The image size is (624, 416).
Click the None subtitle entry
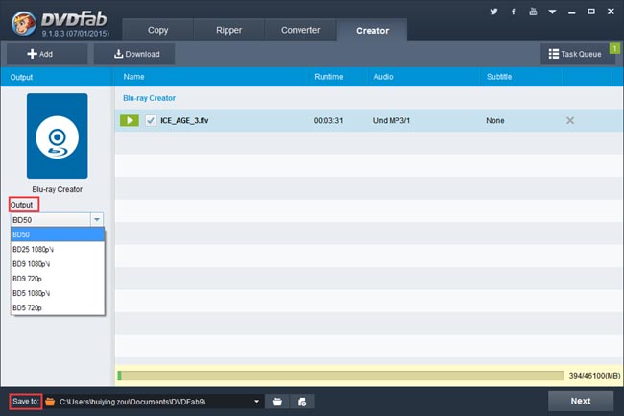[x=495, y=120]
